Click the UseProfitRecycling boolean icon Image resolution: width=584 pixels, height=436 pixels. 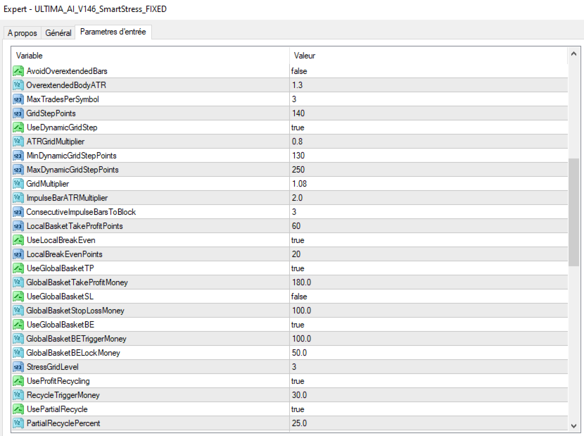coord(18,381)
